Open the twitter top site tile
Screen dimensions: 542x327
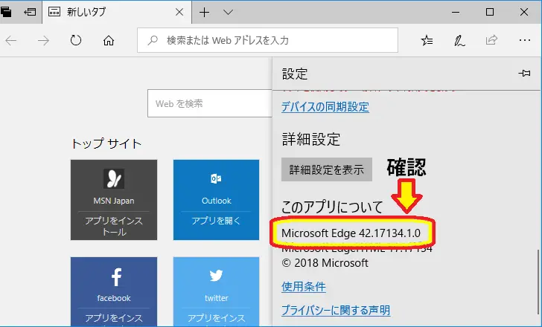(x=216, y=291)
